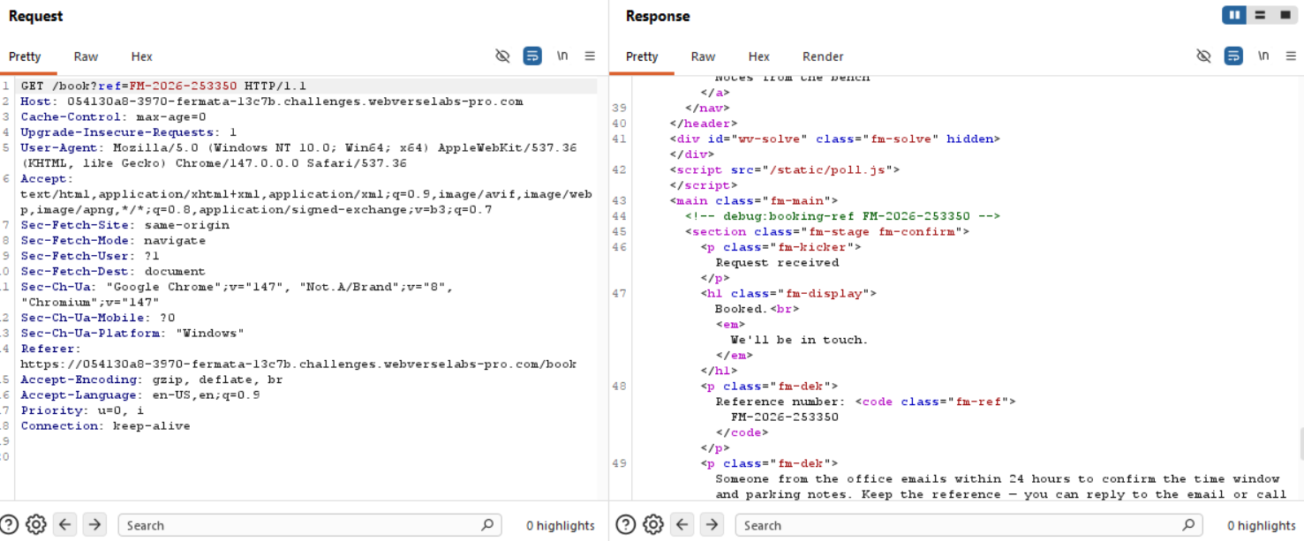
Task: Open help icon in Request search bar
Action: pyautogui.click(x=10, y=525)
